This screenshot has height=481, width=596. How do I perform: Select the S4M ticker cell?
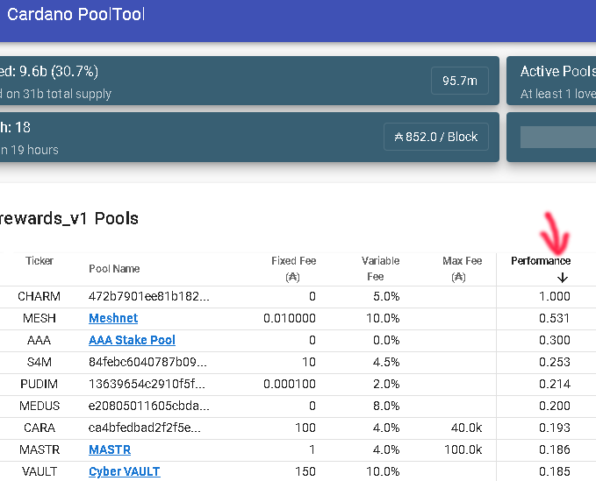click(x=39, y=362)
